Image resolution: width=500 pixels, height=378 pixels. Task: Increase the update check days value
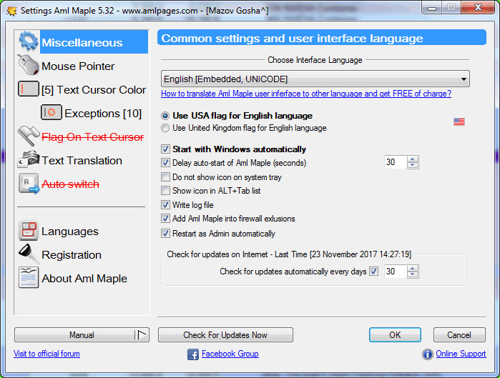click(412, 269)
